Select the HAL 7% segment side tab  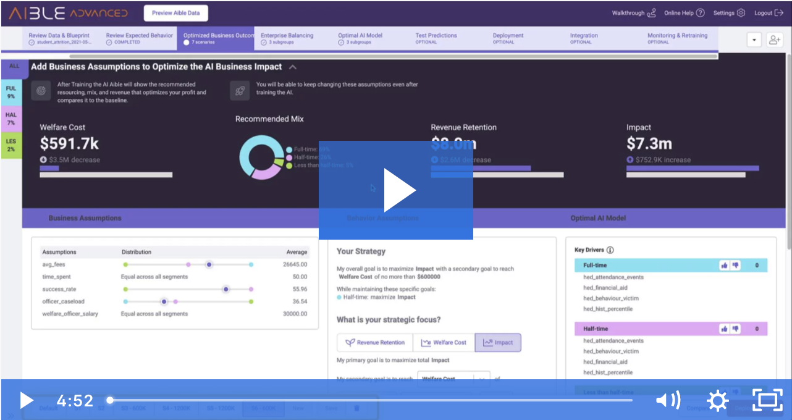11,119
